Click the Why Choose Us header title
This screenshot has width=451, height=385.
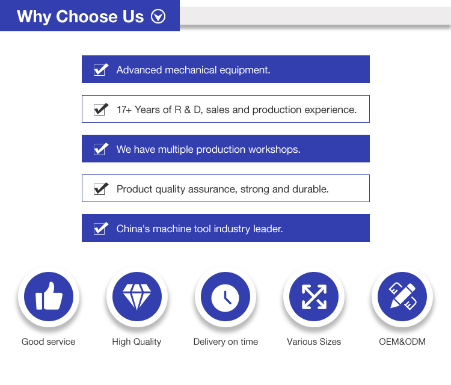[81, 16]
